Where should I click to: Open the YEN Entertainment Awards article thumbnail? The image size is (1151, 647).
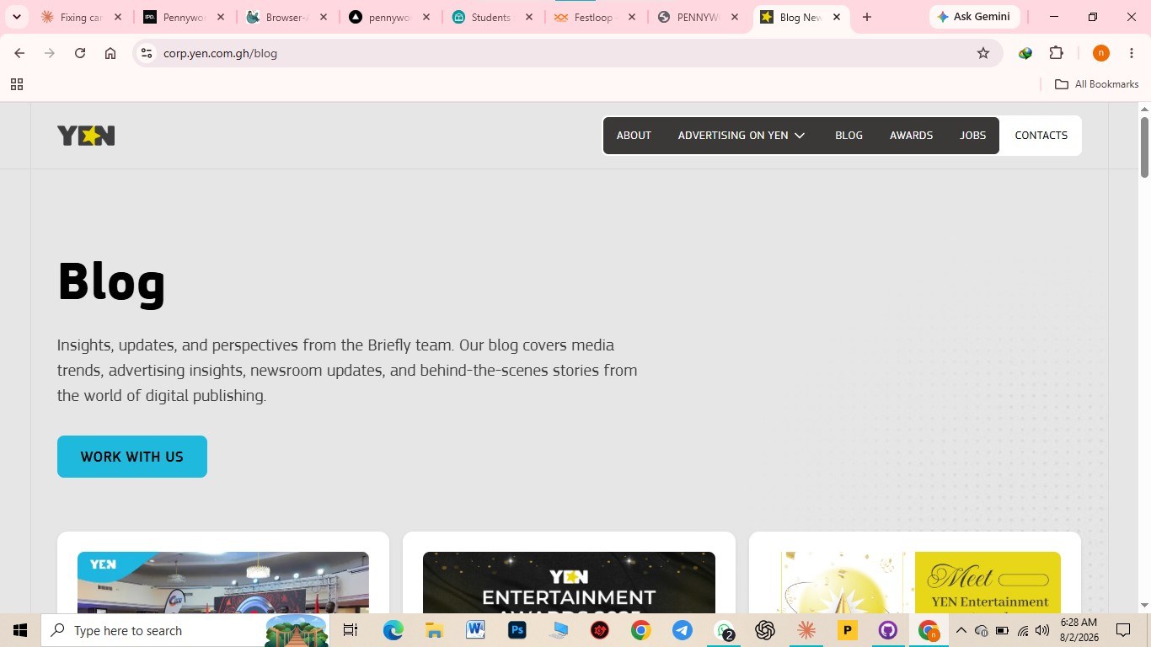click(x=569, y=582)
